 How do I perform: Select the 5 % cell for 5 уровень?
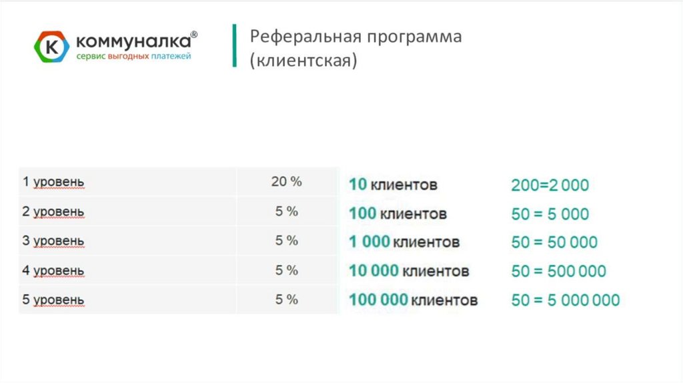[286, 300]
